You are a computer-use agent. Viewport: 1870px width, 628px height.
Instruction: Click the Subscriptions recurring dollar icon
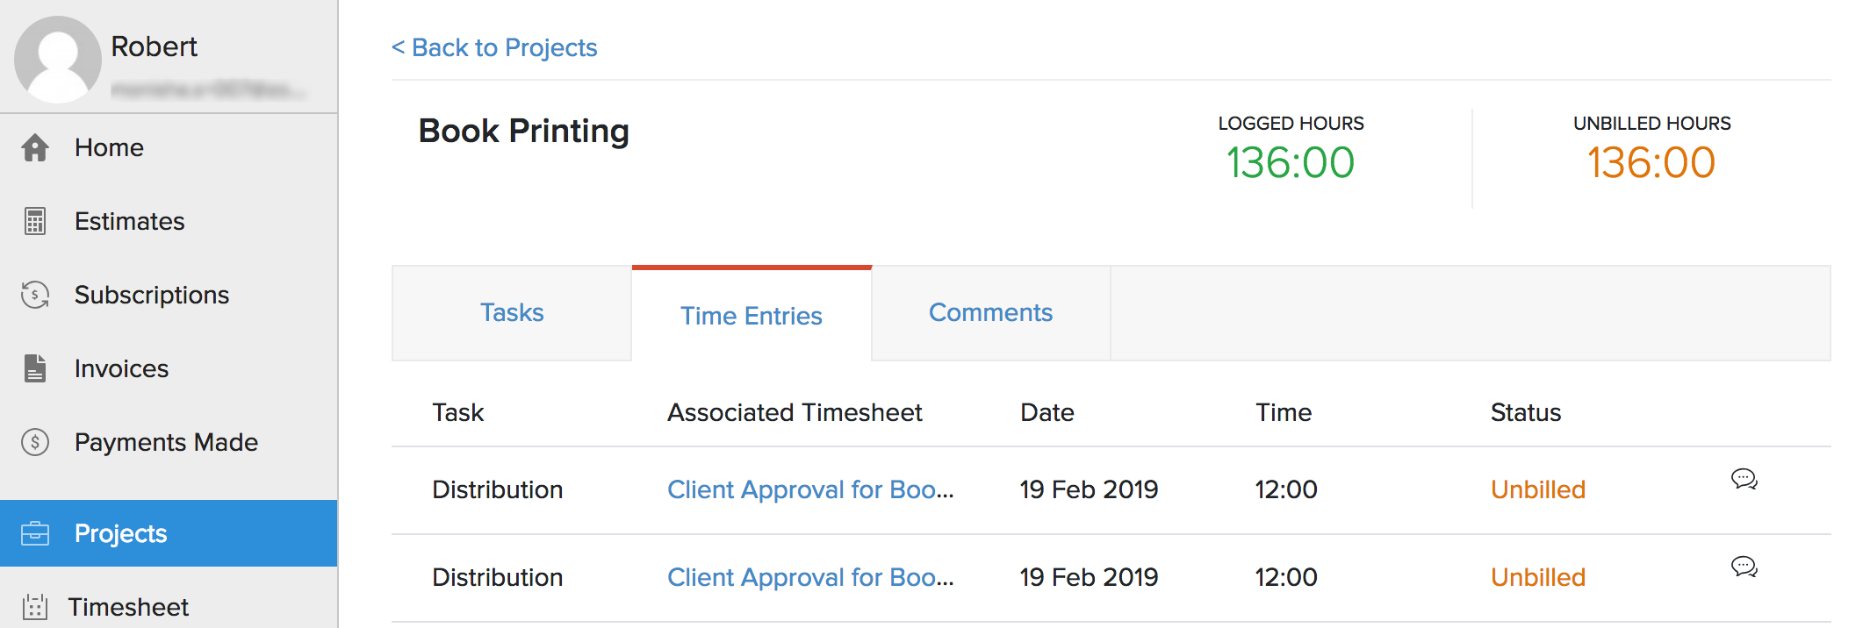[x=35, y=295]
